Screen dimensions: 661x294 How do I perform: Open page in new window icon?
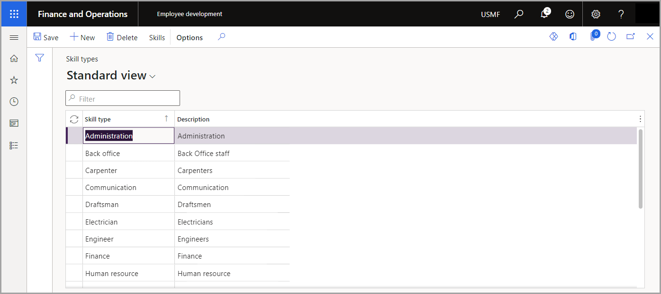[631, 36]
